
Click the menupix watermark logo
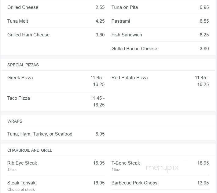coord(162,168)
